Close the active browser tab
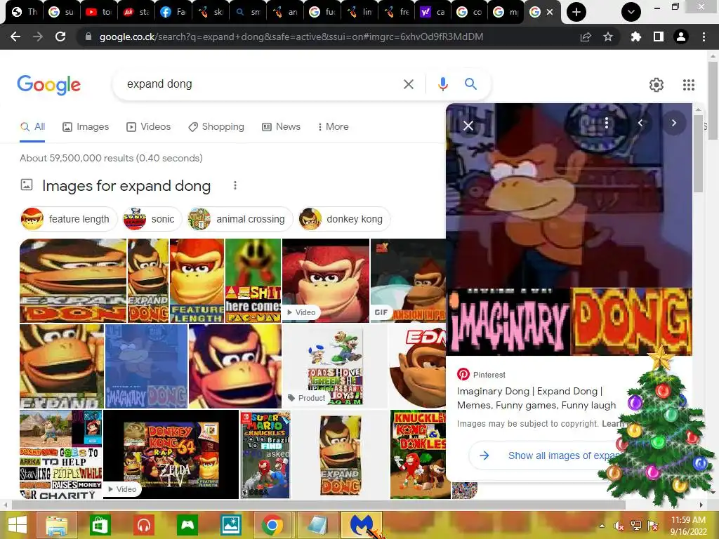This screenshot has height=539, width=719. click(x=550, y=12)
